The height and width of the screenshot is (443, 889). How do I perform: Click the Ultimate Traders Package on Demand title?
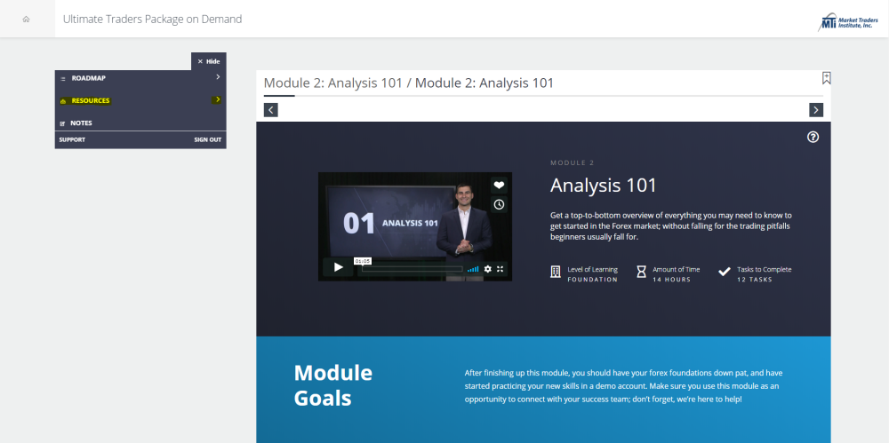[153, 20]
